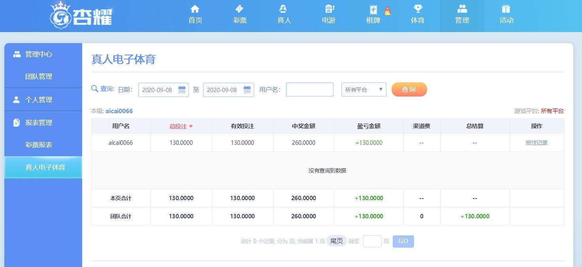The height and width of the screenshot is (267, 582).
Task: Click the 用户名 column header
Action: (x=121, y=126)
